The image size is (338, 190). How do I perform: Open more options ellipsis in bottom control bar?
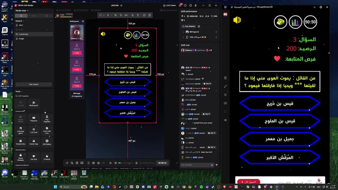coord(104,163)
